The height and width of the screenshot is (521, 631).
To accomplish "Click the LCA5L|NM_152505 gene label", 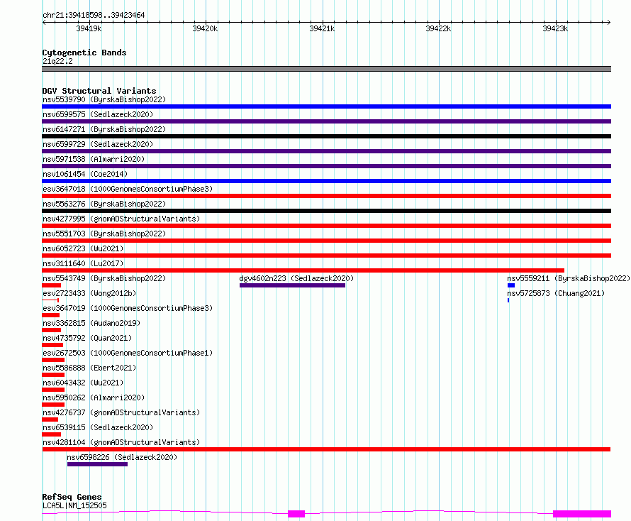I will coord(74,505).
